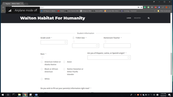
Task: Open the Action Center notifications icon
Action: (169, 95)
